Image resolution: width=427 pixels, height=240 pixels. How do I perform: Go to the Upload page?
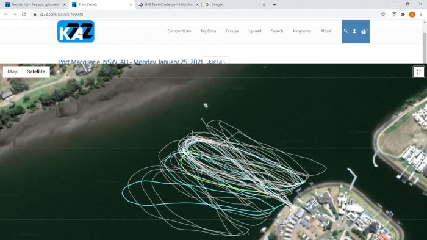pos(254,31)
